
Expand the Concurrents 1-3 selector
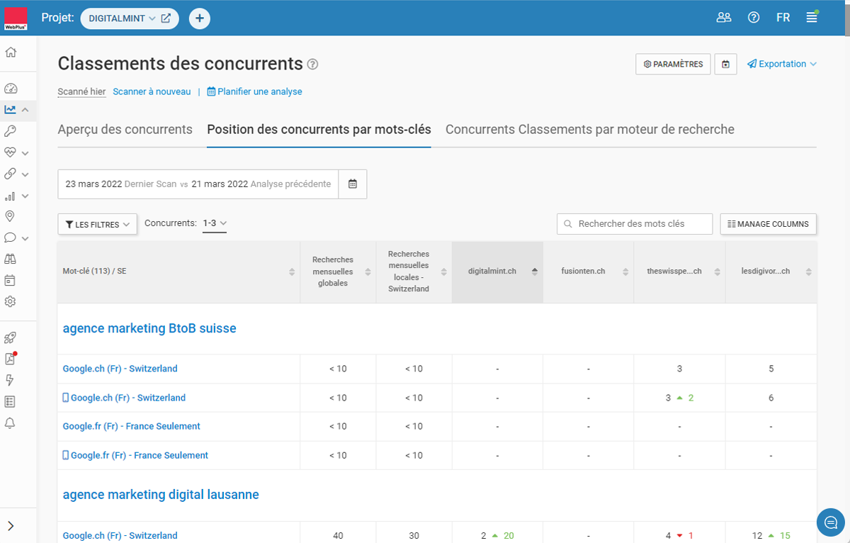[214, 223]
